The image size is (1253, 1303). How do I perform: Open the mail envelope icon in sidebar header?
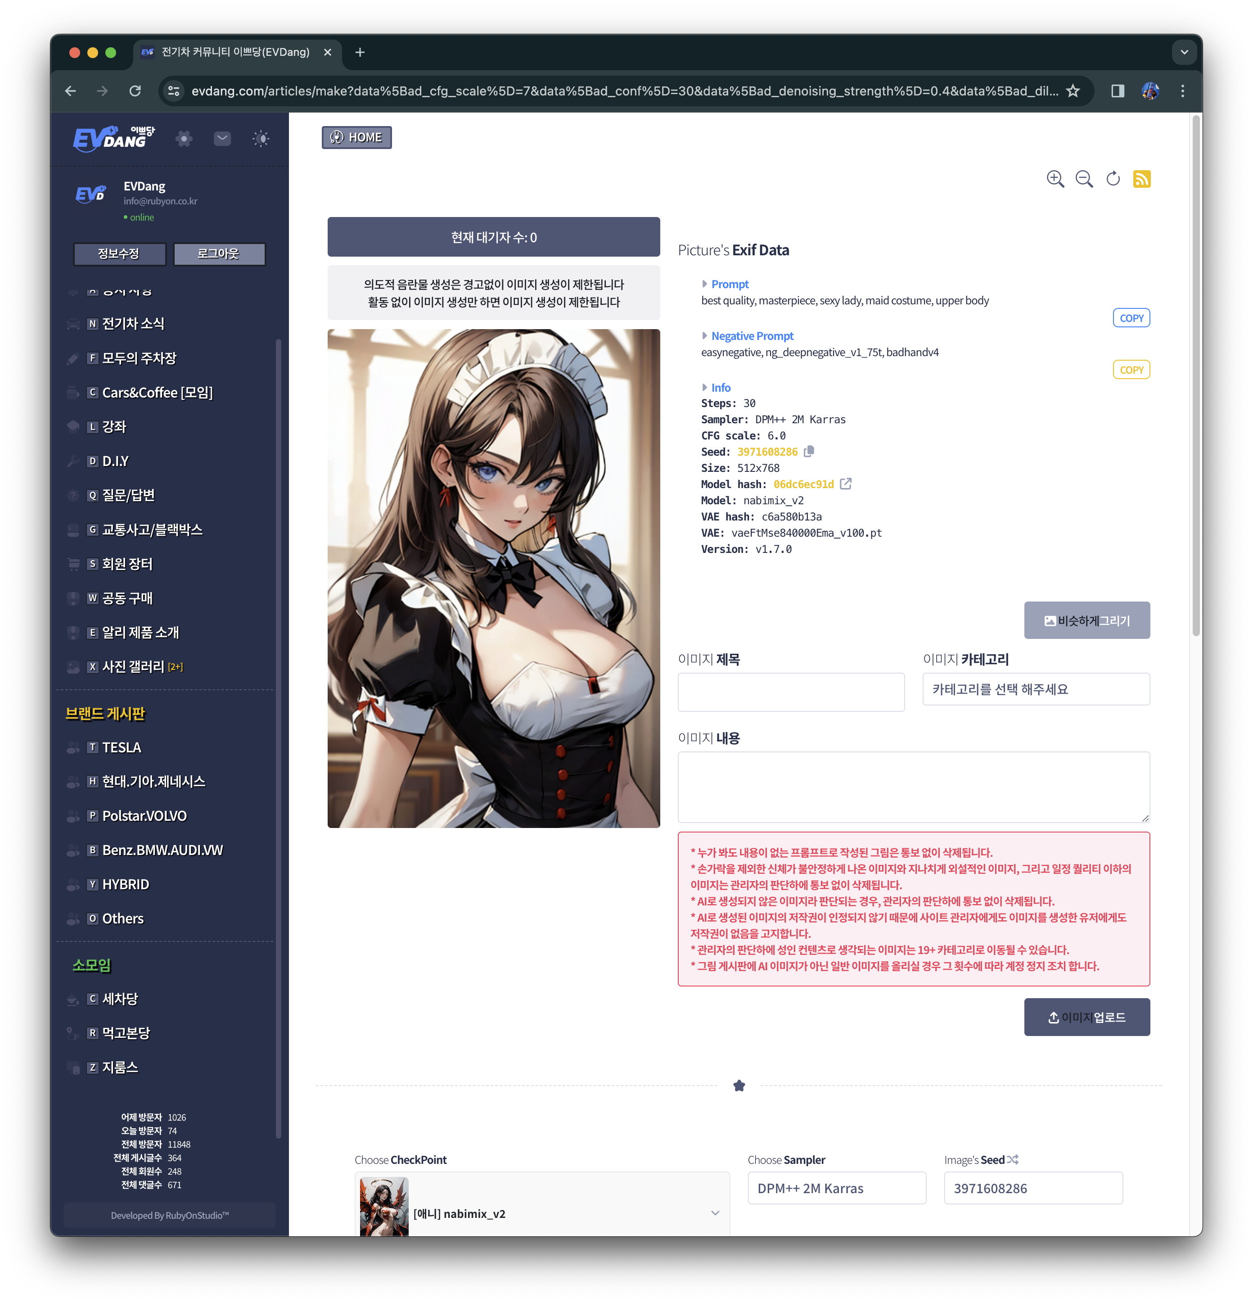tap(222, 138)
